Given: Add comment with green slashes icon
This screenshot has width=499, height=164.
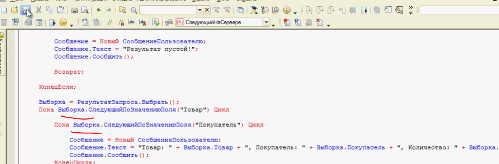Looking at the screenshot, I should 110,23.
